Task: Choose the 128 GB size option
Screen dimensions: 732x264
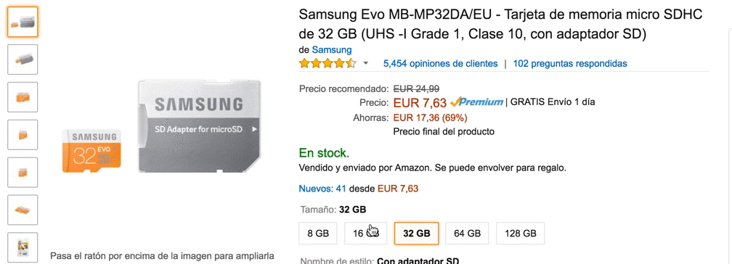Action: pyautogui.click(x=520, y=234)
